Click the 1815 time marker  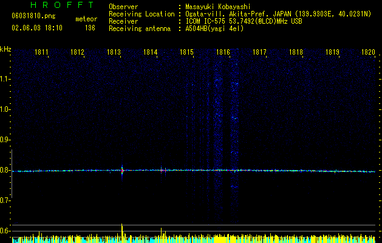(x=186, y=52)
